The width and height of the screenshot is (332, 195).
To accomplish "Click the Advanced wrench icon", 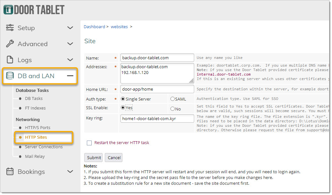I will tap(10, 44).
